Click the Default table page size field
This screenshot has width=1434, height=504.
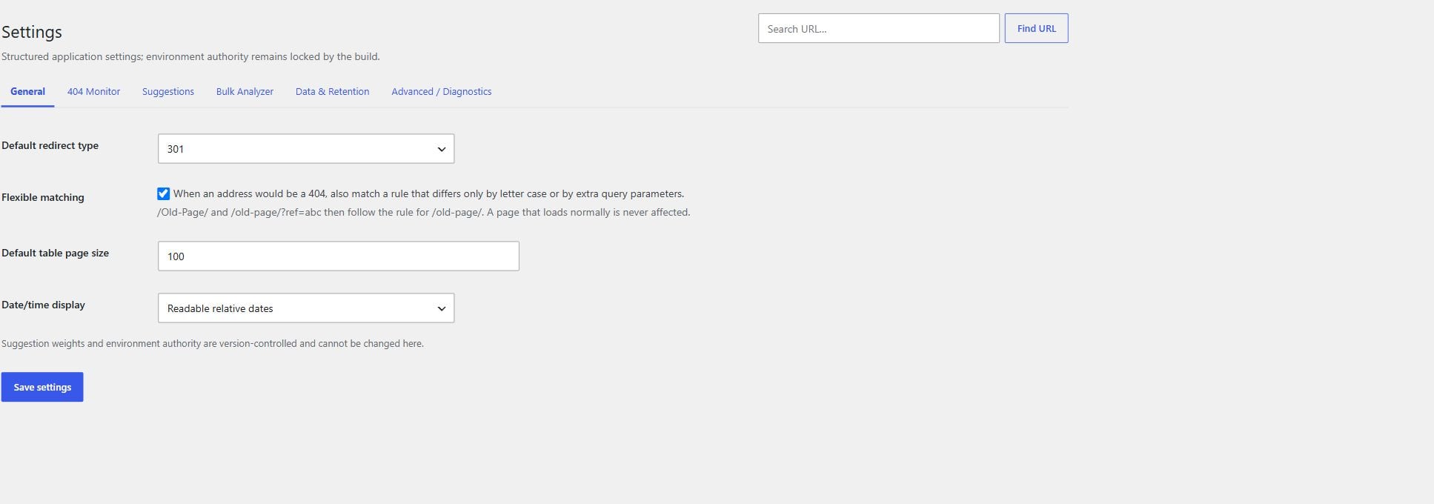[339, 256]
